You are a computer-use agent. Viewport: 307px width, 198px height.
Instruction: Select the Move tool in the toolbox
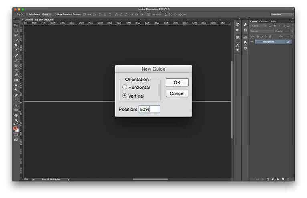point(16,25)
